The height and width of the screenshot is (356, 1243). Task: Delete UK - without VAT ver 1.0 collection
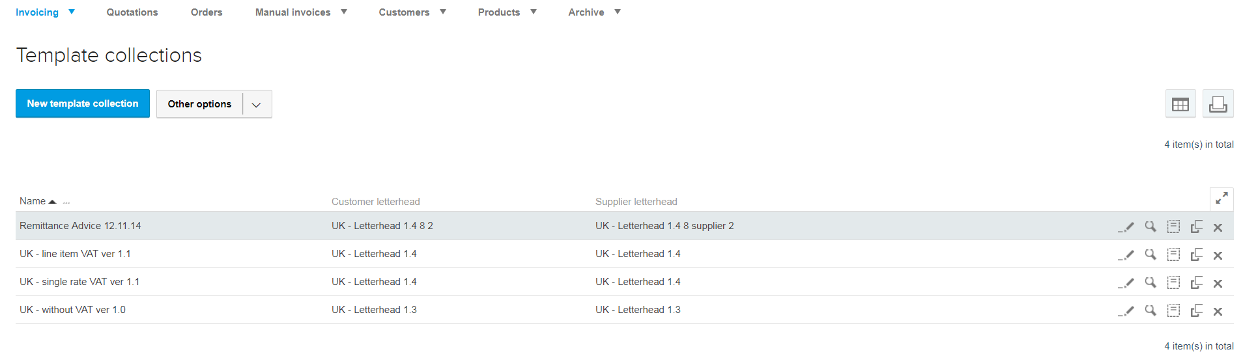(x=1218, y=311)
